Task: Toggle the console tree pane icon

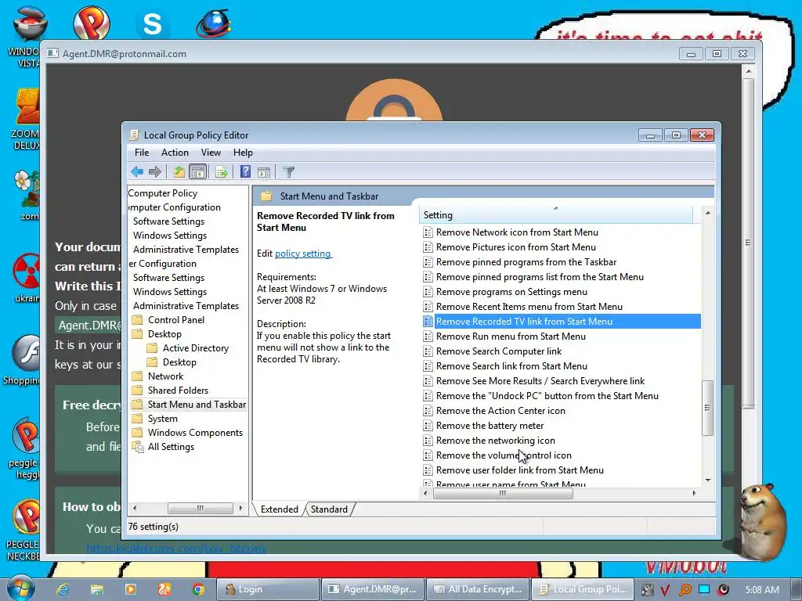Action: (197, 171)
